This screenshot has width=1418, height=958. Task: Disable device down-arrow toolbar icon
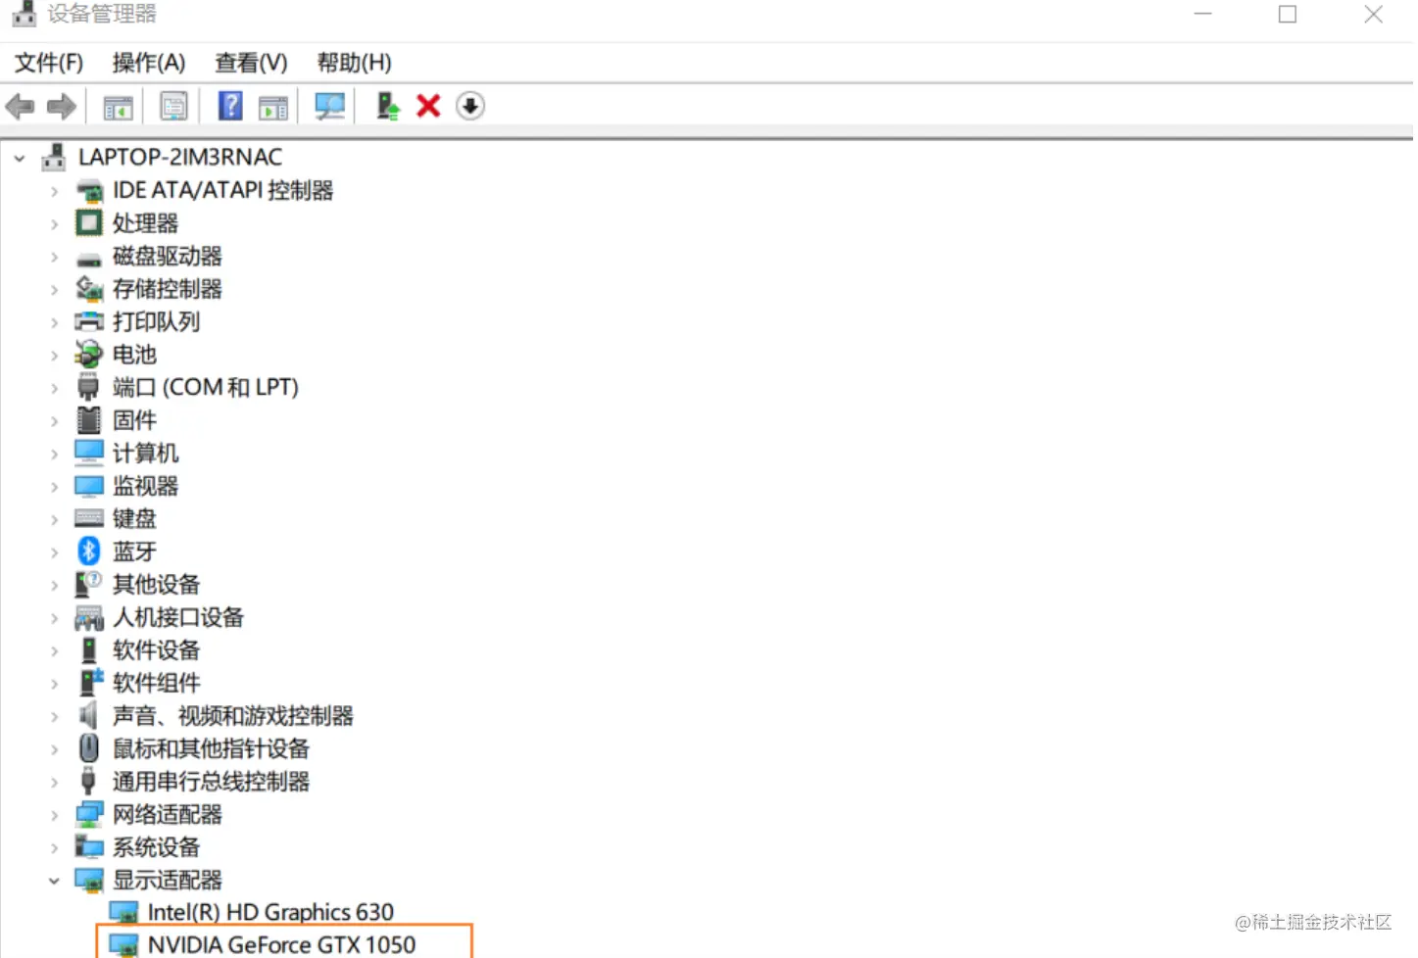point(470,106)
